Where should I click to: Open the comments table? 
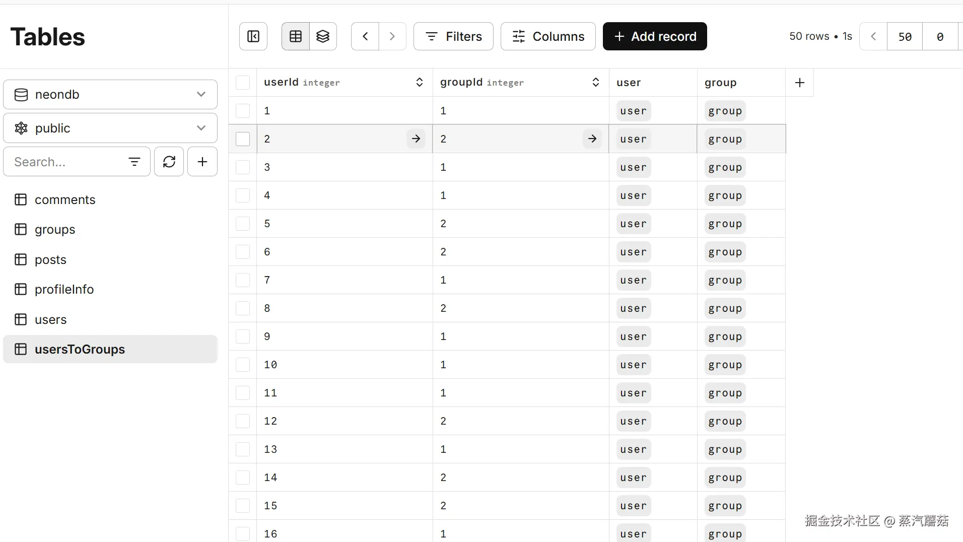[x=65, y=199]
